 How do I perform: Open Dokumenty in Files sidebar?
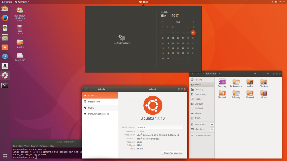pyautogui.click(x=202, y=94)
